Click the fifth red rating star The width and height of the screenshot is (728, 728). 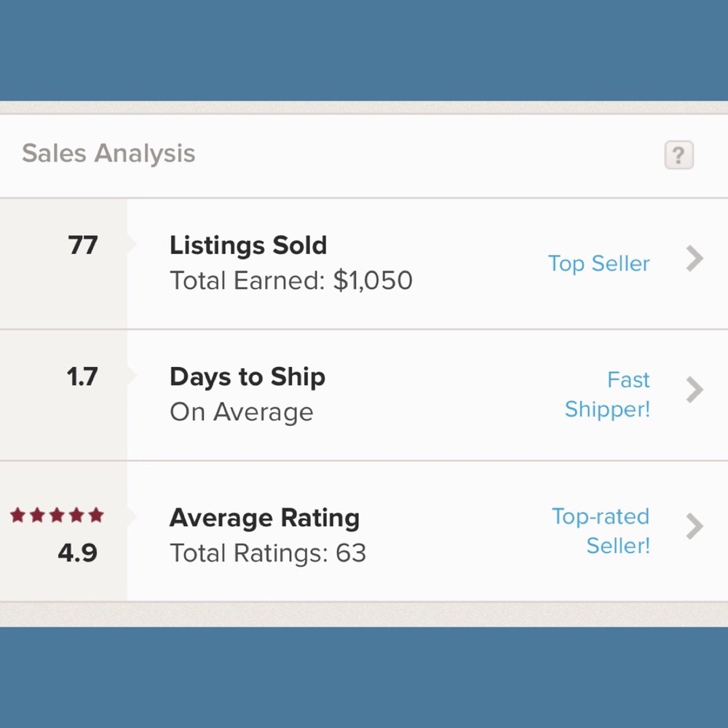click(x=96, y=516)
